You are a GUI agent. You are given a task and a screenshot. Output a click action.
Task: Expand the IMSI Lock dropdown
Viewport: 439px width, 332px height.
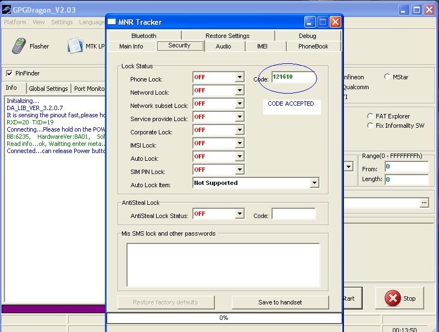coord(240,143)
